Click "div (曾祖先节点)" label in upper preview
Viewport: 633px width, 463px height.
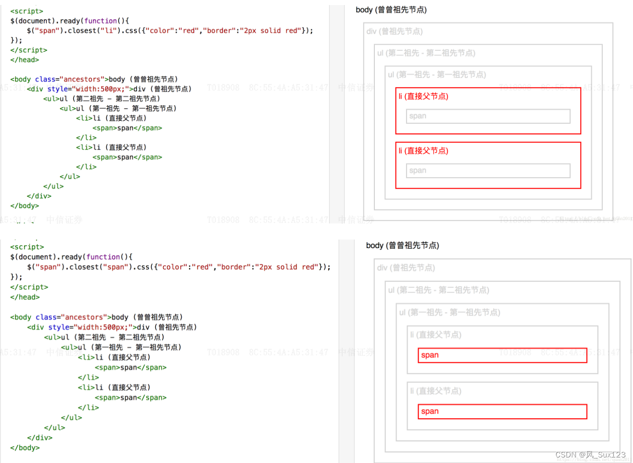pos(394,31)
